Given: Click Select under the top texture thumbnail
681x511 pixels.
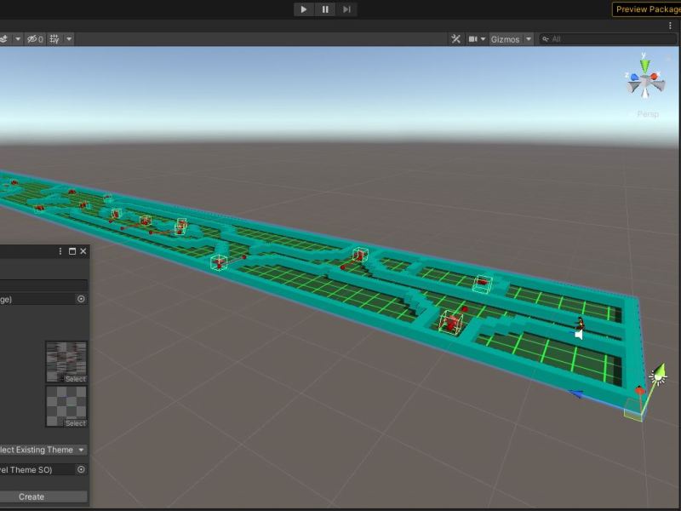Looking at the screenshot, I should (74, 379).
